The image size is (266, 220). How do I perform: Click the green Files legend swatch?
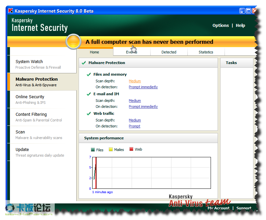pyautogui.click(x=93, y=150)
